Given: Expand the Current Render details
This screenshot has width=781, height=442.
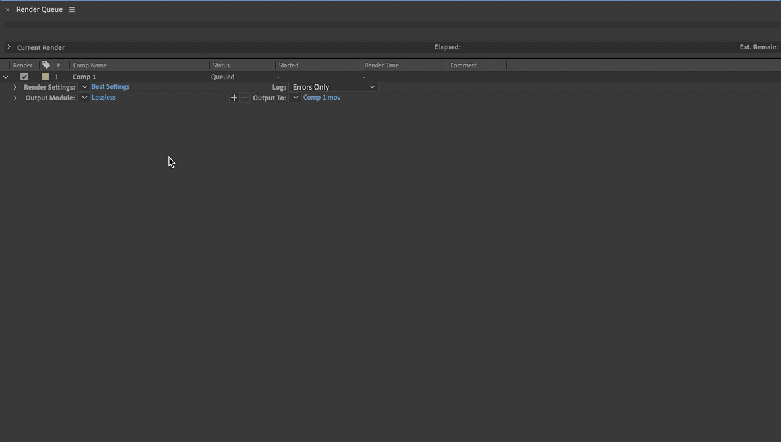Looking at the screenshot, I should click(9, 47).
